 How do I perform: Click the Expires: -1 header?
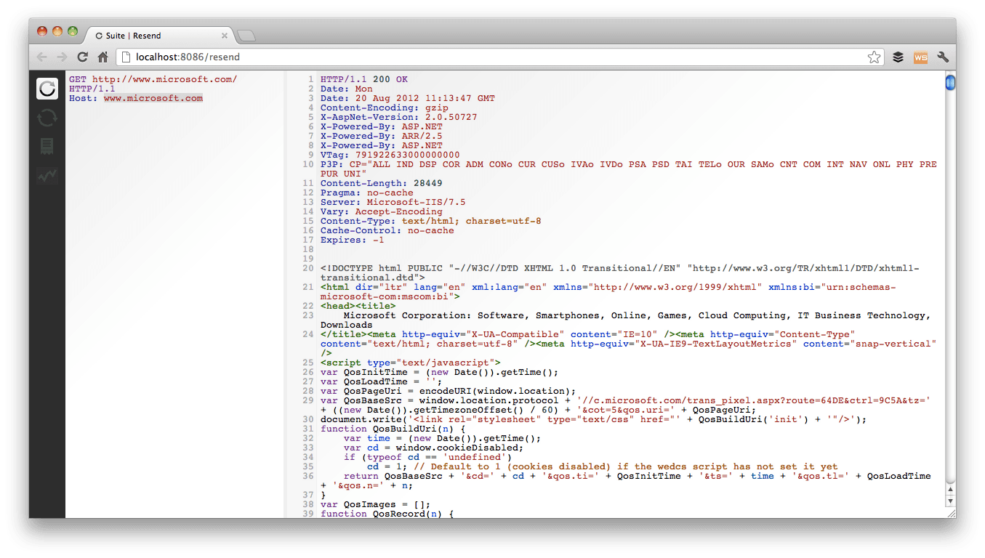tap(353, 240)
